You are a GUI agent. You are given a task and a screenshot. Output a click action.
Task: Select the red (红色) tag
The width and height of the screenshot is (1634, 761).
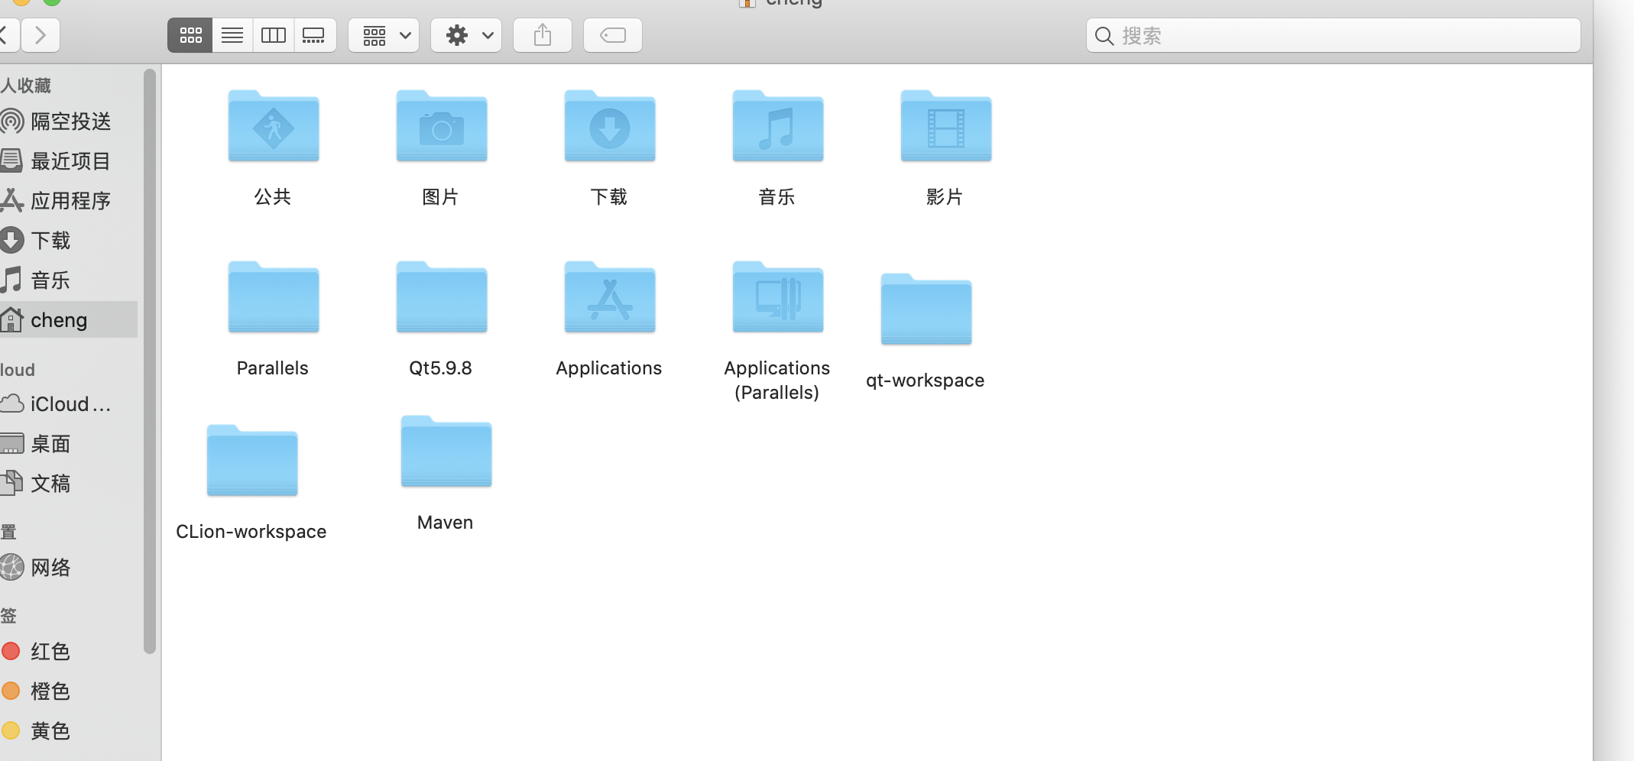[x=50, y=652]
